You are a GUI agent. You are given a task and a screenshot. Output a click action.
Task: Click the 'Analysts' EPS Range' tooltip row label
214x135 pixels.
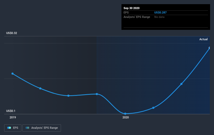pos(137,17)
